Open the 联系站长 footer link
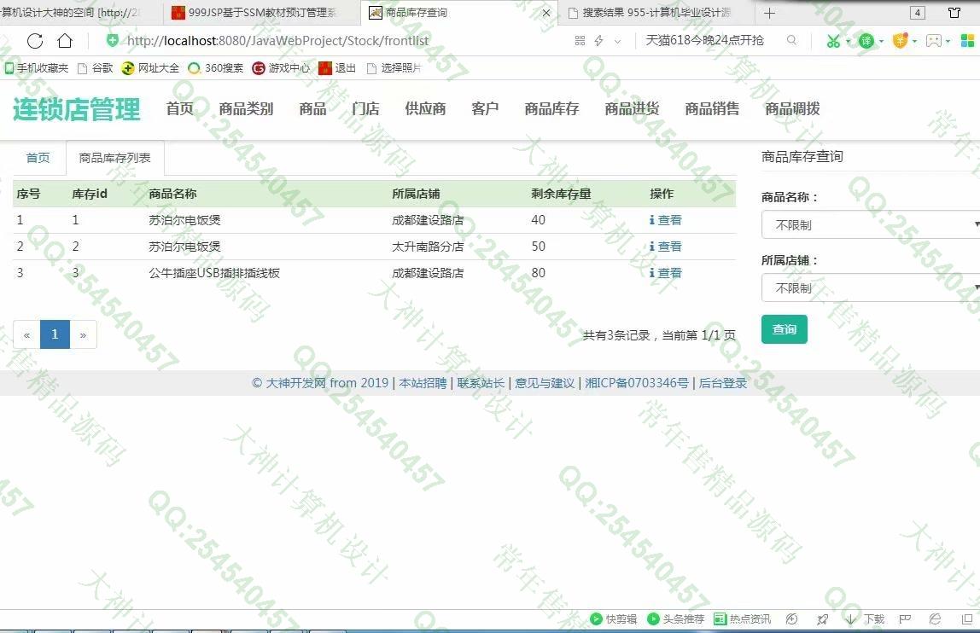This screenshot has width=980, height=633. coord(481,383)
